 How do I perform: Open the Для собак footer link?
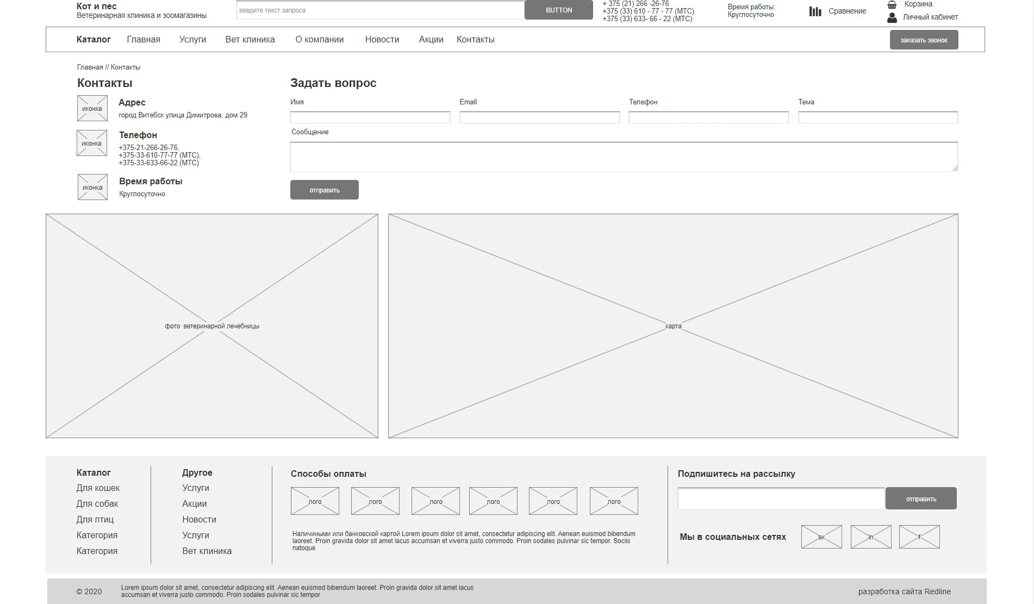pyautogui.click(x=97, y=504)
